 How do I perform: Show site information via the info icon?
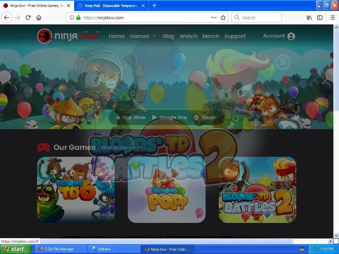pos(72,18)
